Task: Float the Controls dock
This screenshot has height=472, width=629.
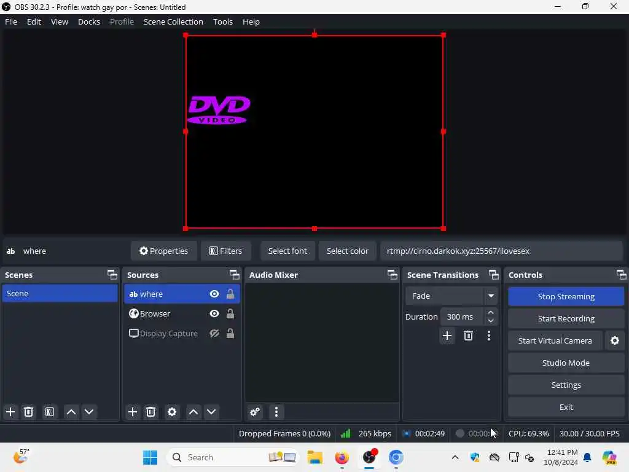Action: [x=621, y=275]
